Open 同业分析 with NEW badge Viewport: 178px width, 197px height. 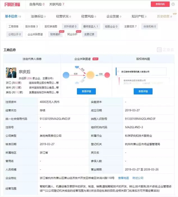(72, 34)
